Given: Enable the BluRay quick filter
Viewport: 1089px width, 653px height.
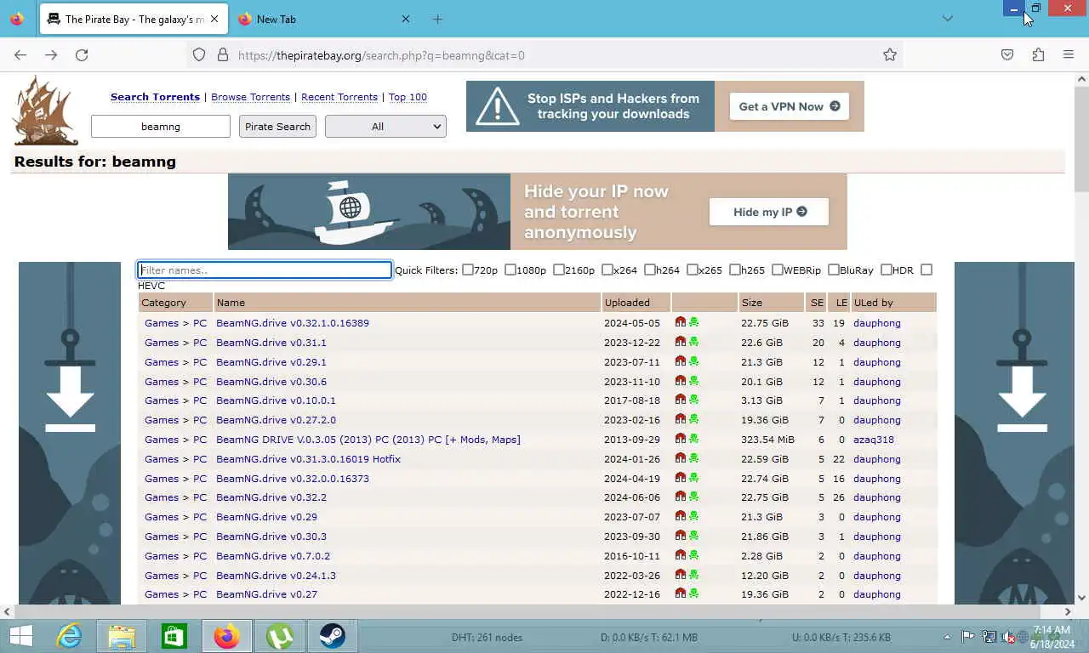Looking at the screenshot, I should tap(834, 270).
